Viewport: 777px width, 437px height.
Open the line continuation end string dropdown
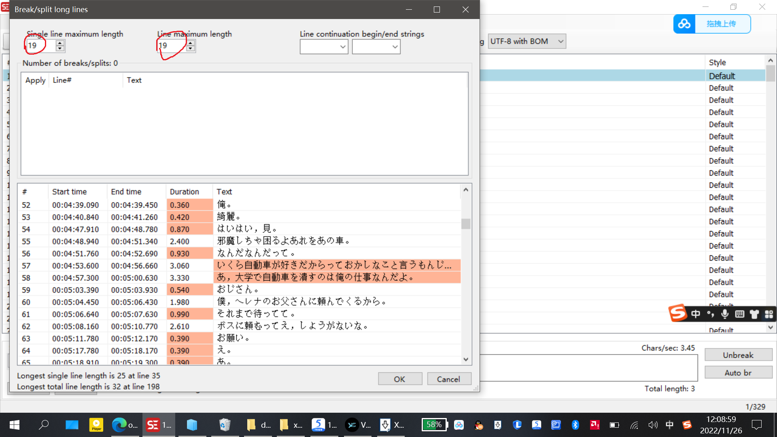(x=395, y=47)
